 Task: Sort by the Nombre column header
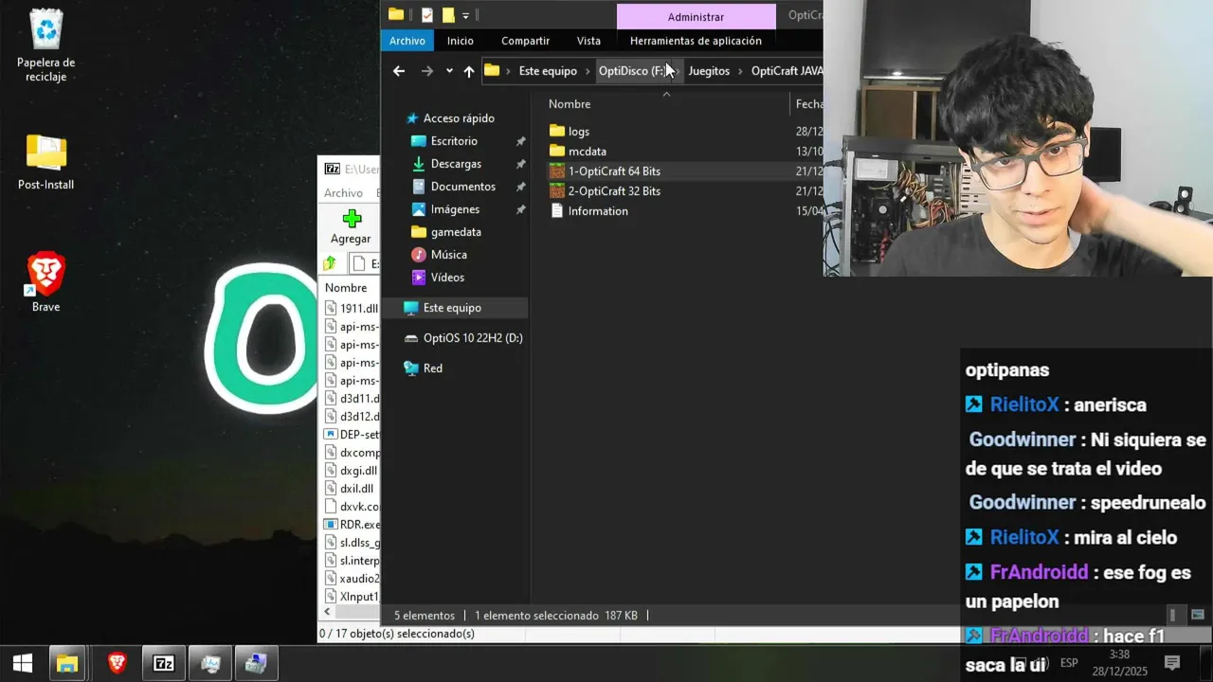[570, 104]
